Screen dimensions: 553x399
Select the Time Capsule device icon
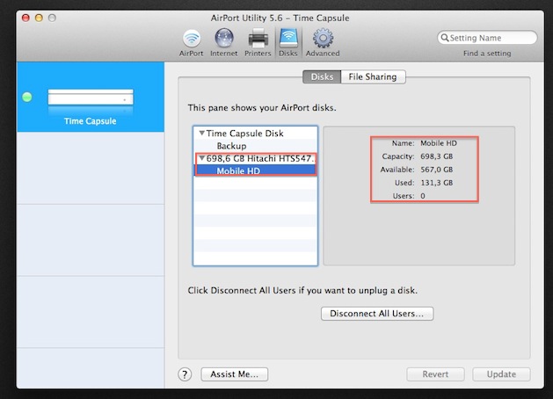coord(91,98)
